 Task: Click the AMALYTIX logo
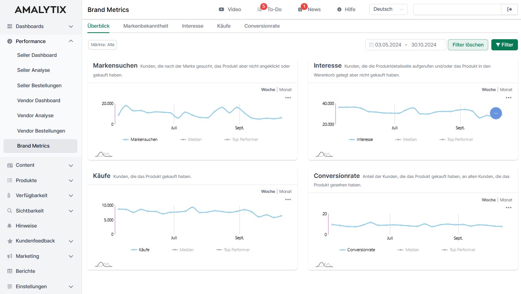[40, 10]
